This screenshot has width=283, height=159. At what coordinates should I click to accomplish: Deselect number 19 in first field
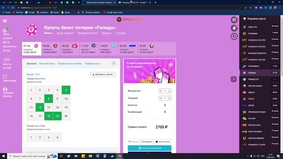click(x=57, y=116)
